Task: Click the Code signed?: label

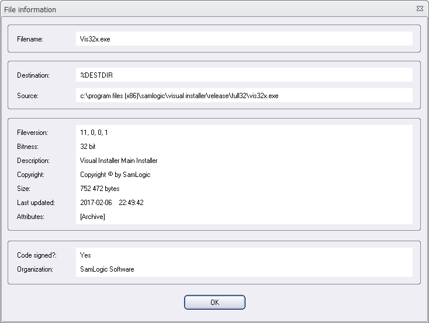Action: (37, 255)
